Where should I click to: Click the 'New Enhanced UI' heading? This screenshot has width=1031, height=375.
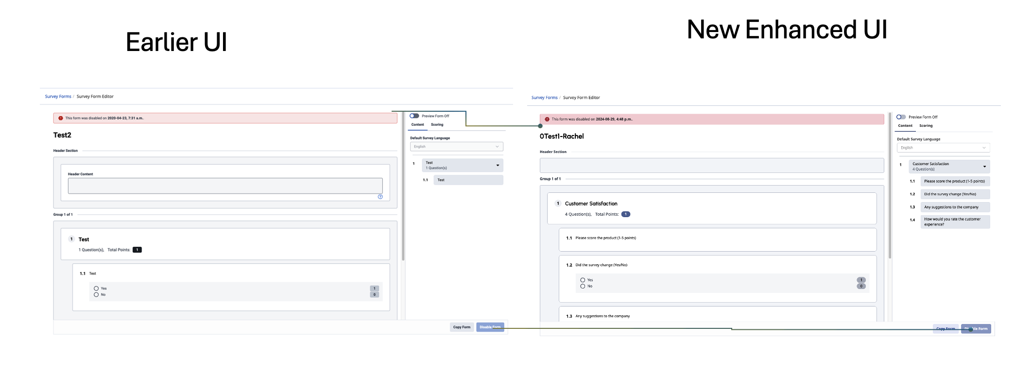click(787, 29)
